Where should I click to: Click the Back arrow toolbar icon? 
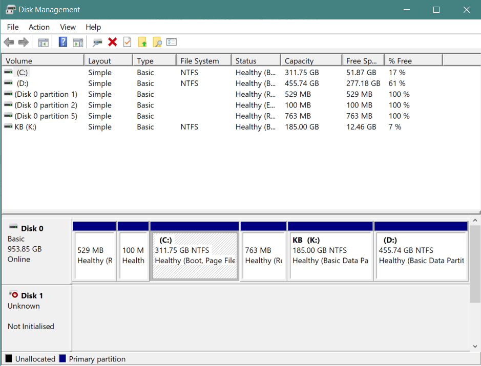[x=9, y=42]
